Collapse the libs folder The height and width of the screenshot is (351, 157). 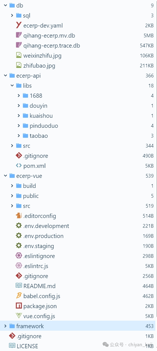(x=12, y=85)
